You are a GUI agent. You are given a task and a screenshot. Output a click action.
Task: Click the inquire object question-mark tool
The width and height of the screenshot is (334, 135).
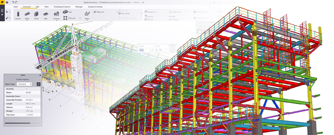point(7,18)
